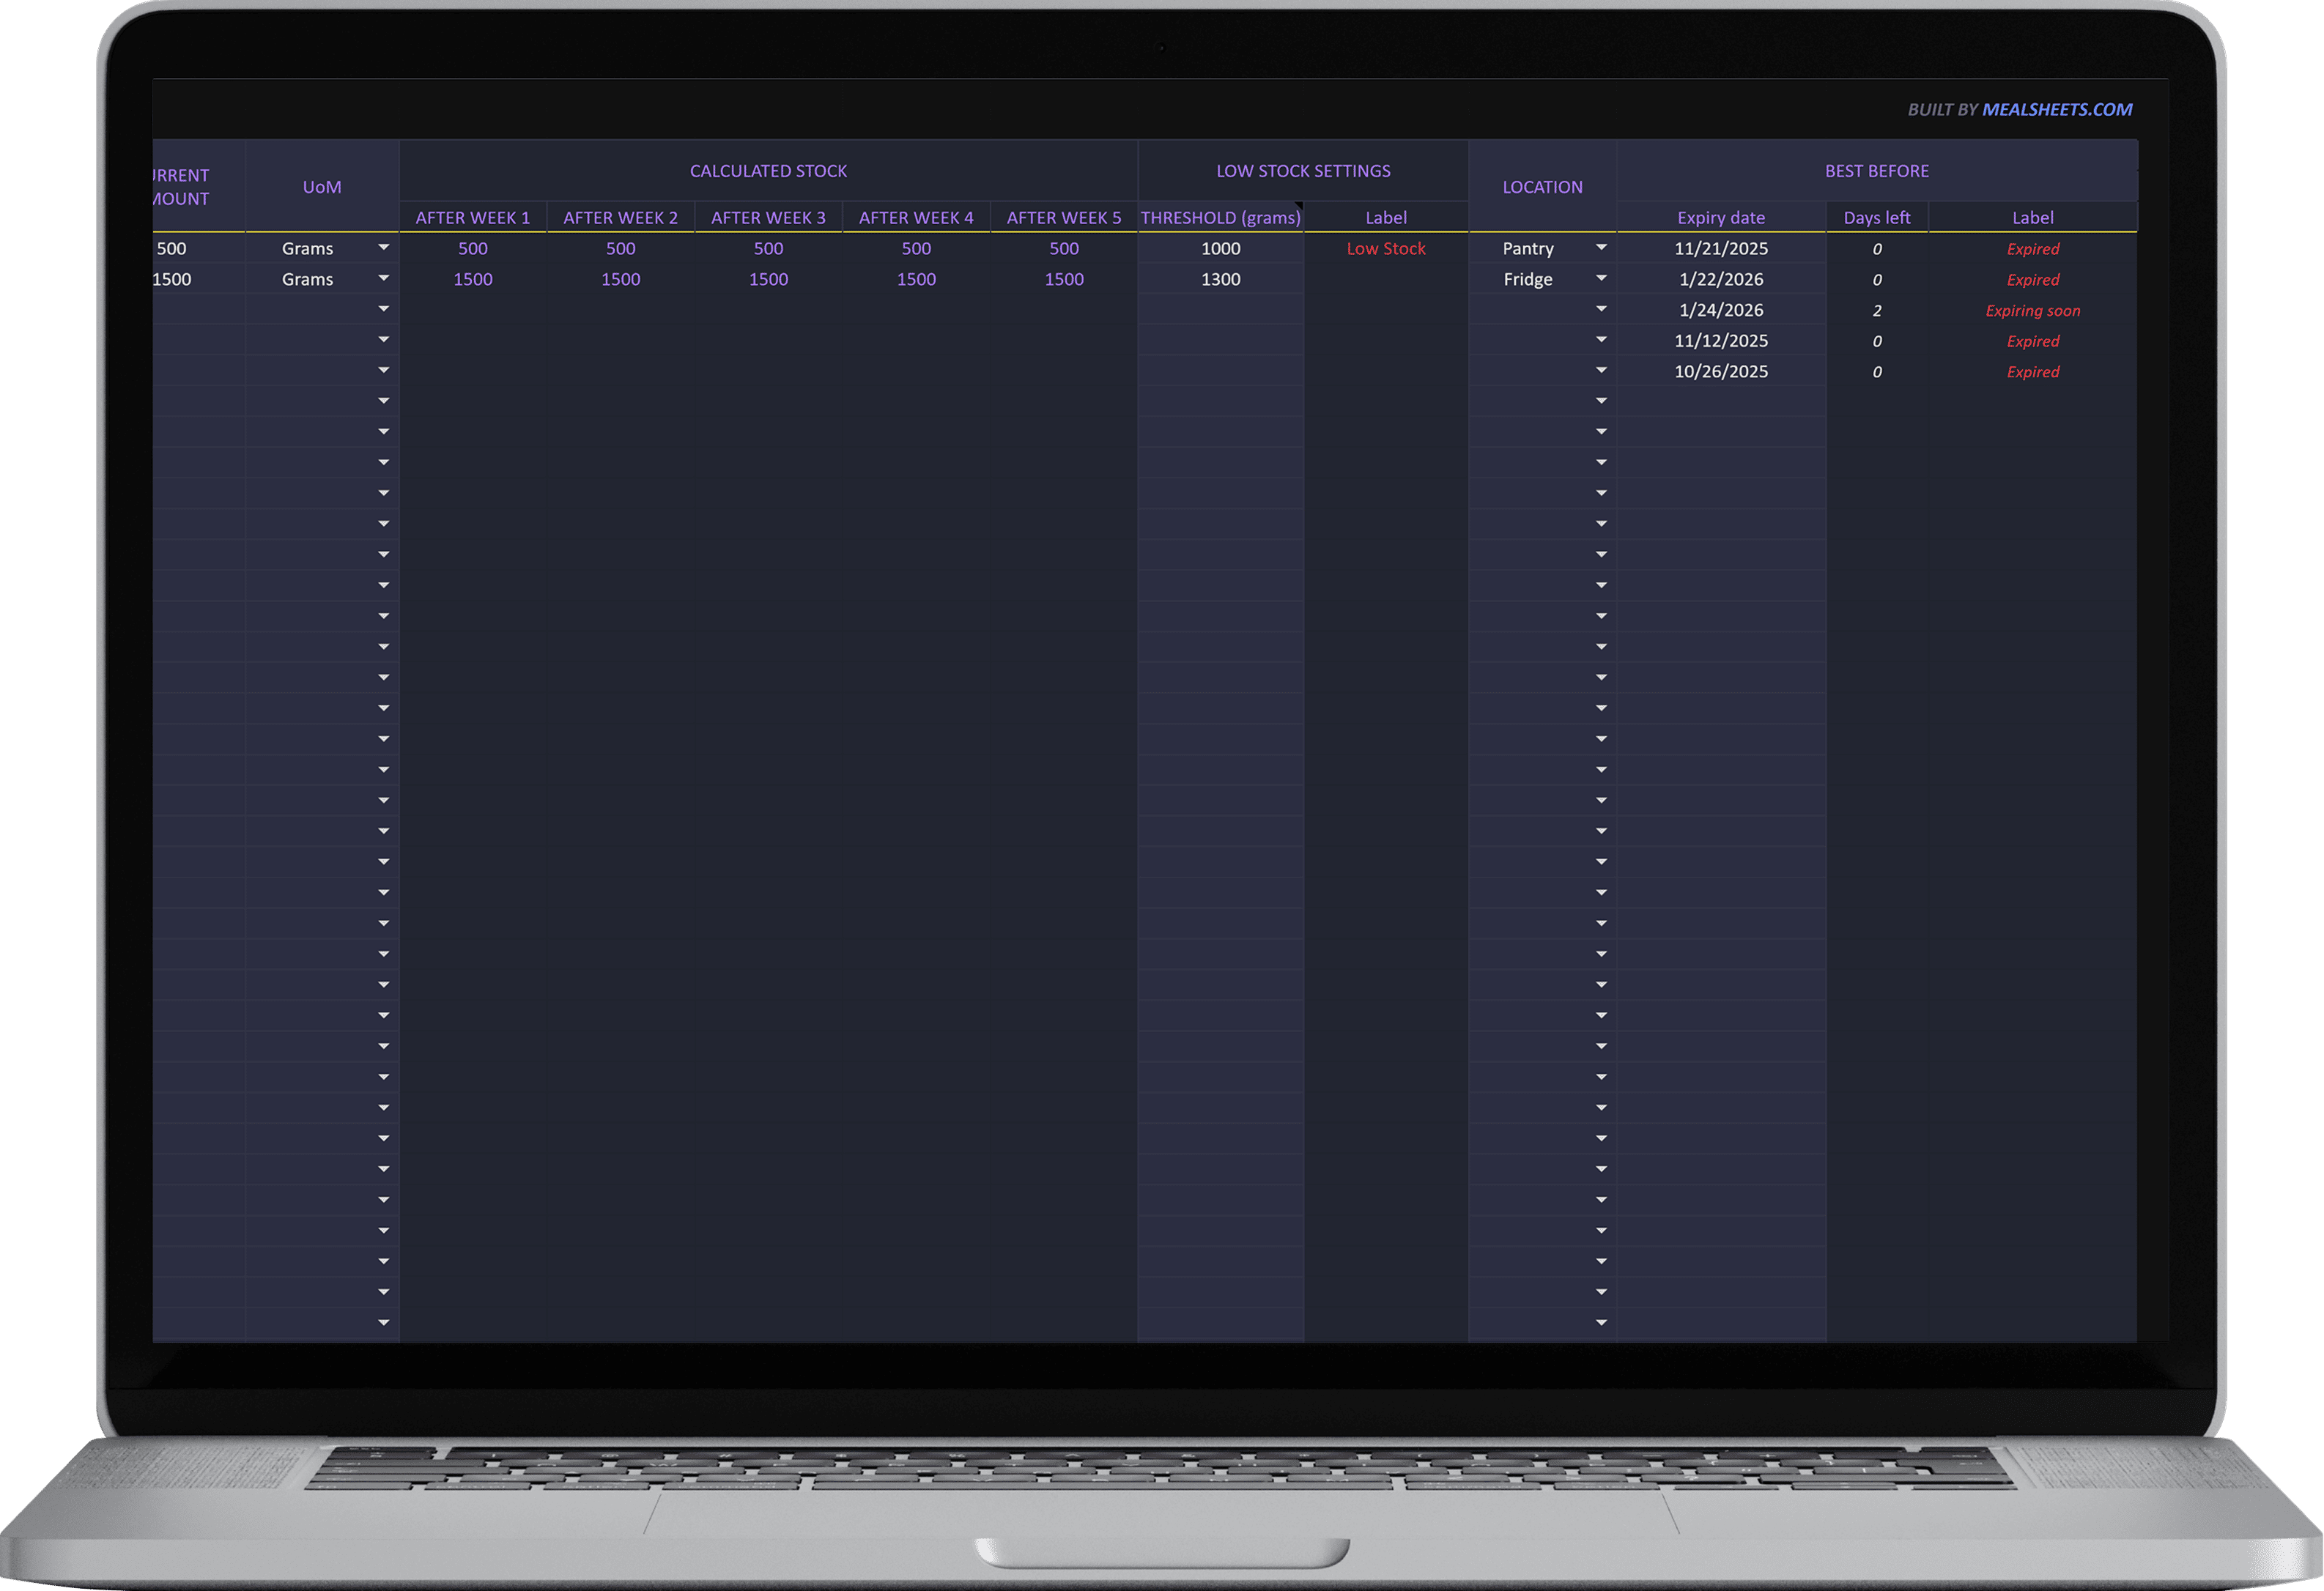The width and height of the screenshot is (2324, 1591).
Task: Click the 1/22/2026 expiry date cell
Action: tap(1720, 280)
